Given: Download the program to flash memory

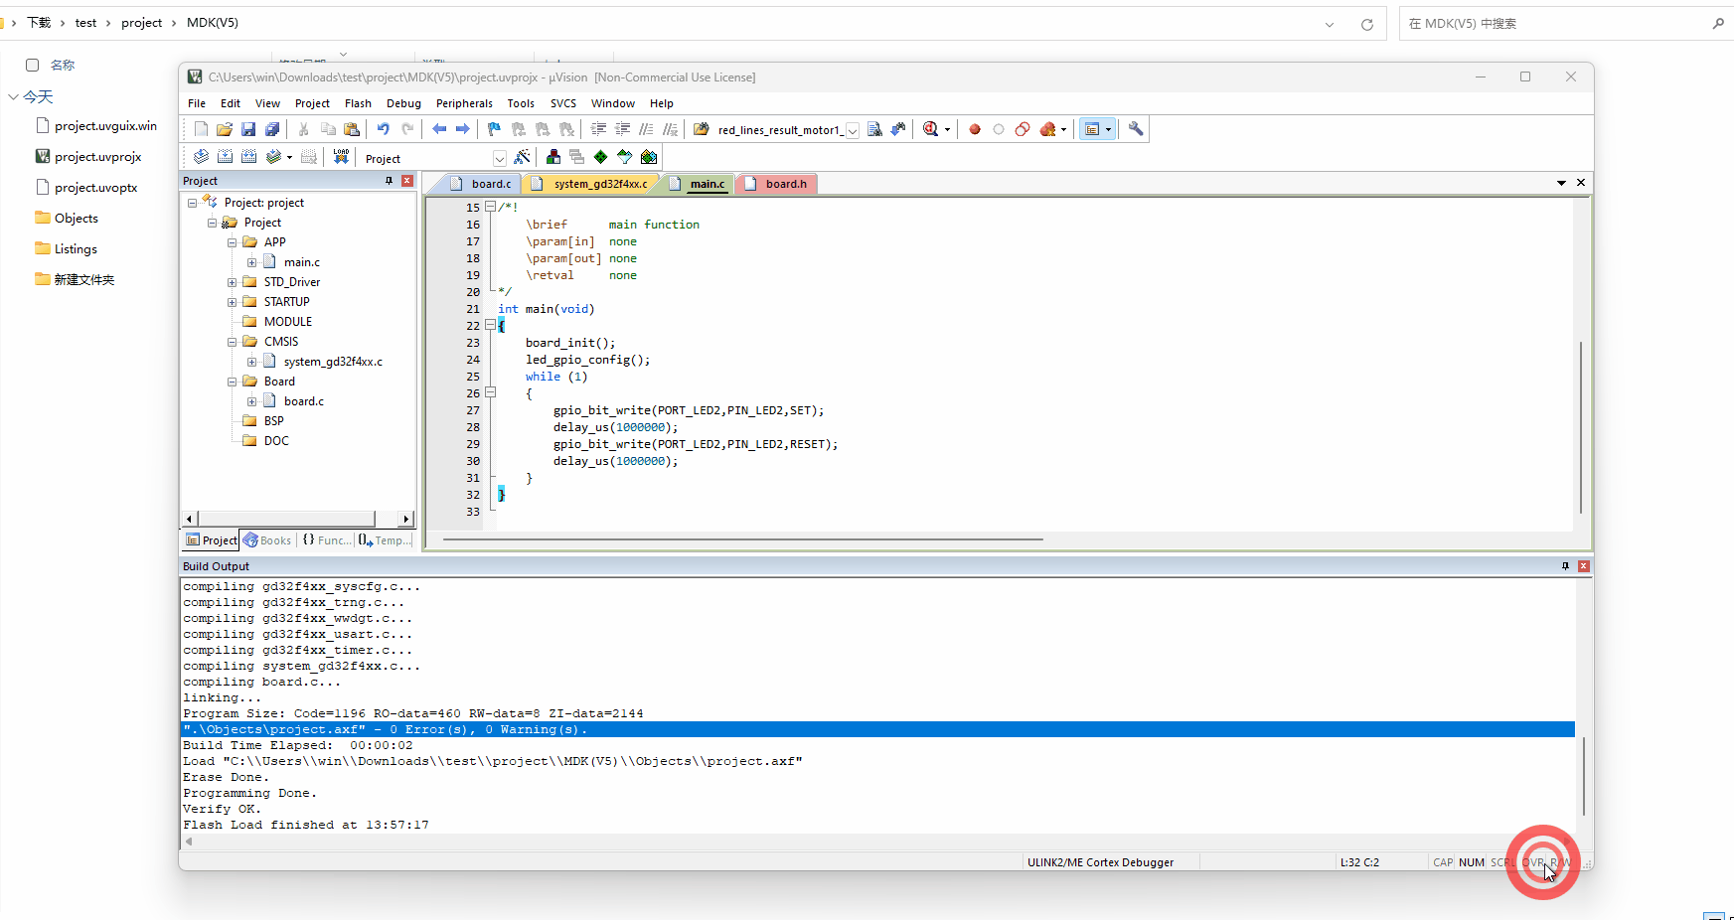Looking at the screenshot, I should (x=341, y=156).
